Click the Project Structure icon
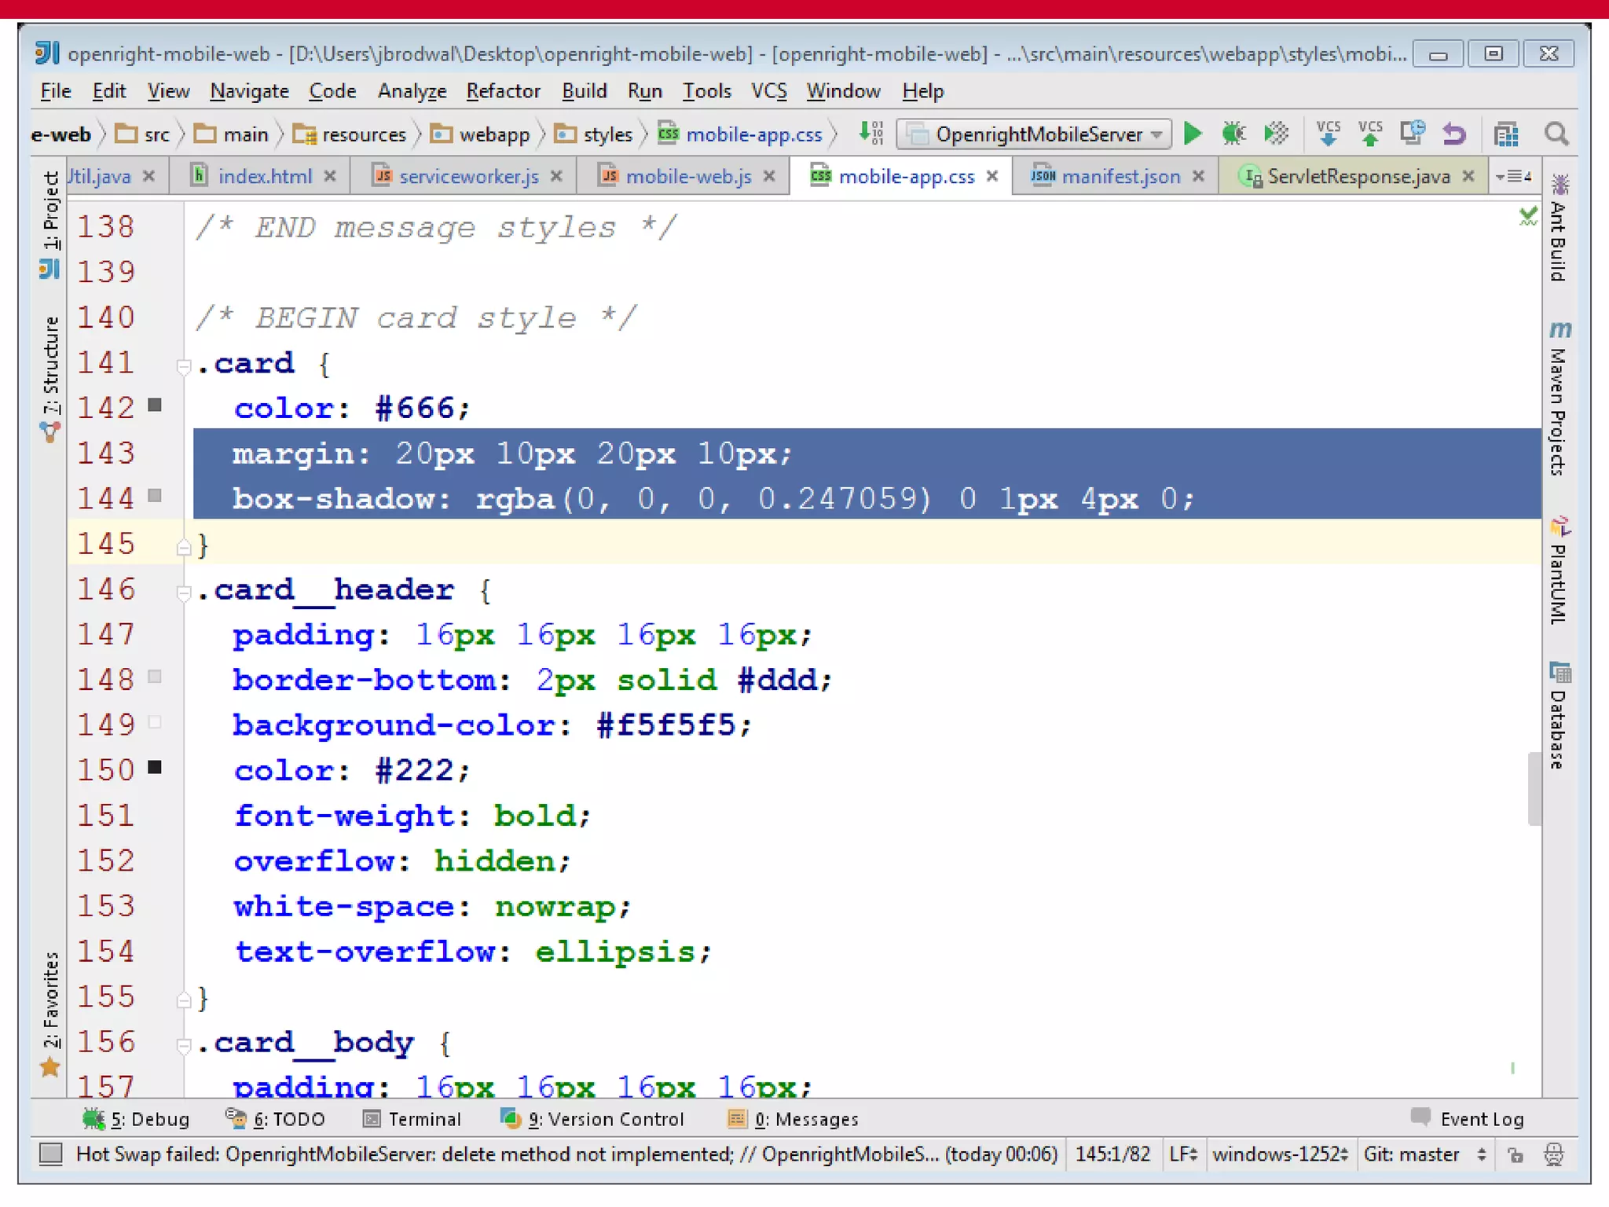The width and height of the screenshot is (1609, 1207). click(1505, 134)
